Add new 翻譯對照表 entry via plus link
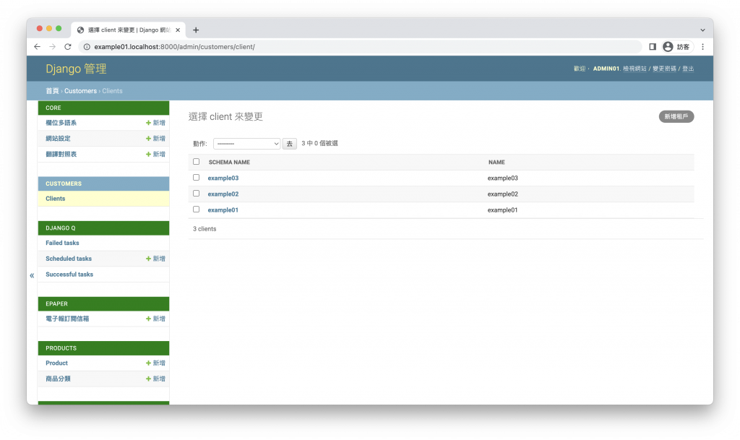Screen dimensions: 740x440 155,154
